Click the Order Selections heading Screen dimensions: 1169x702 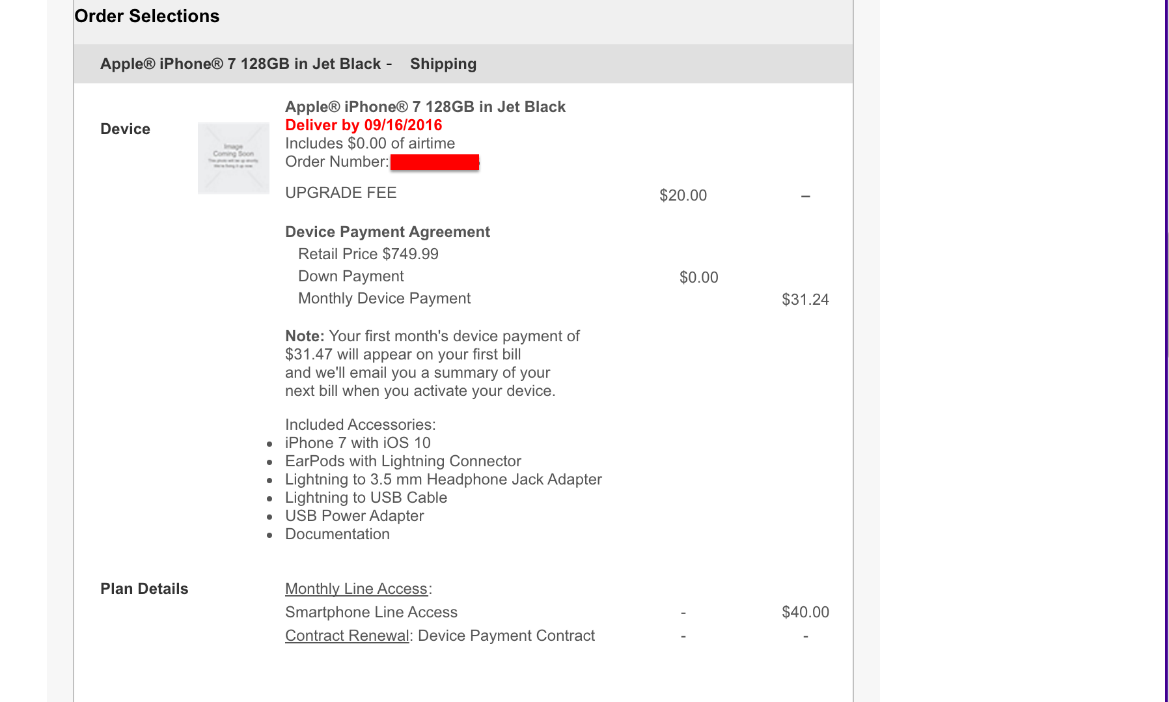[x=147, y=16]
